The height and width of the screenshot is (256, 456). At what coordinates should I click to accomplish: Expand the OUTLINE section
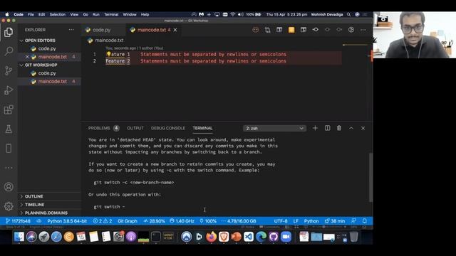click(33, 196)
